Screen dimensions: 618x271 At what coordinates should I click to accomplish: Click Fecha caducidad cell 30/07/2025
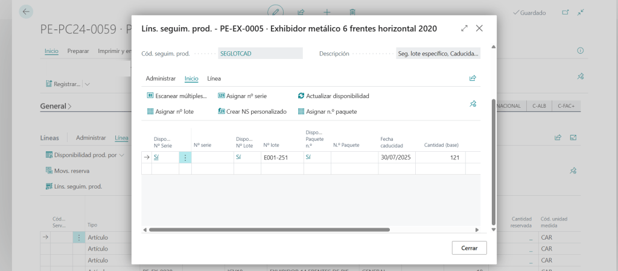(396, 157)
